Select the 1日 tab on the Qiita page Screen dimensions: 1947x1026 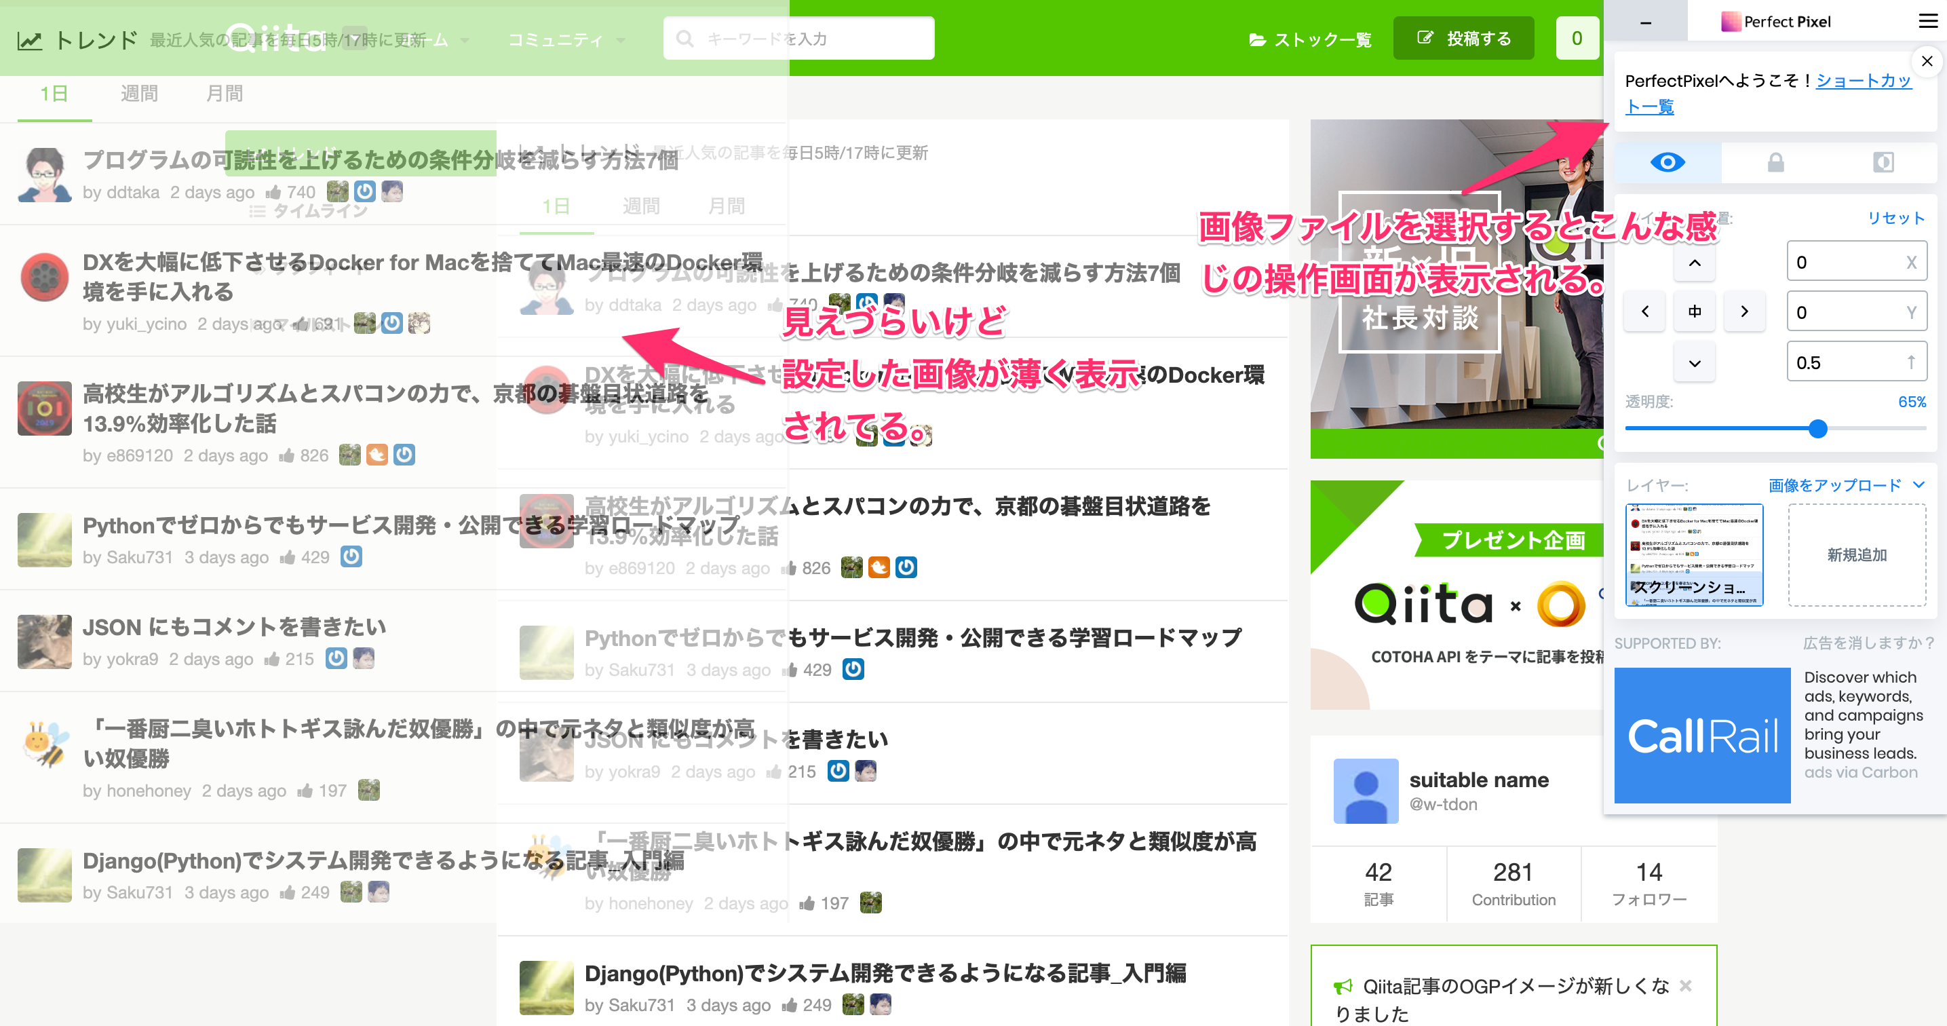tap(556, 206)
